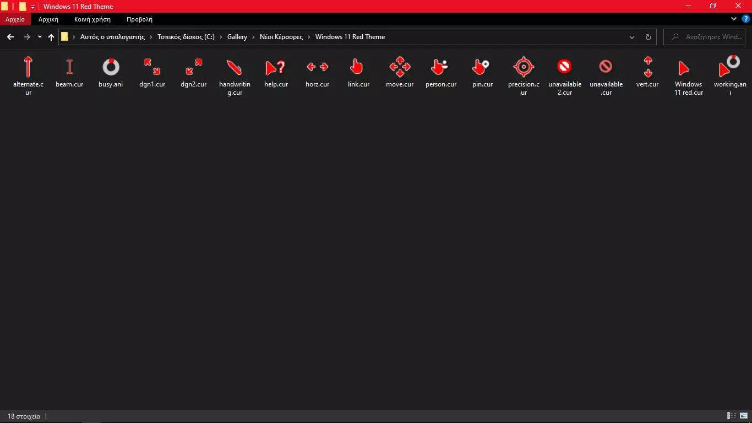The width and height of the screenshot is (752, 423).
Task: Open the recent locations dropdown arrow
Action: pos(40,37)
